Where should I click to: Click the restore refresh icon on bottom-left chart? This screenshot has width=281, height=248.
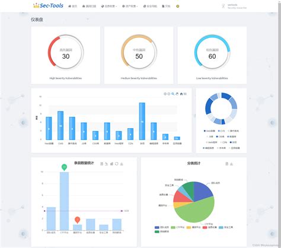(x=117, y=164)
